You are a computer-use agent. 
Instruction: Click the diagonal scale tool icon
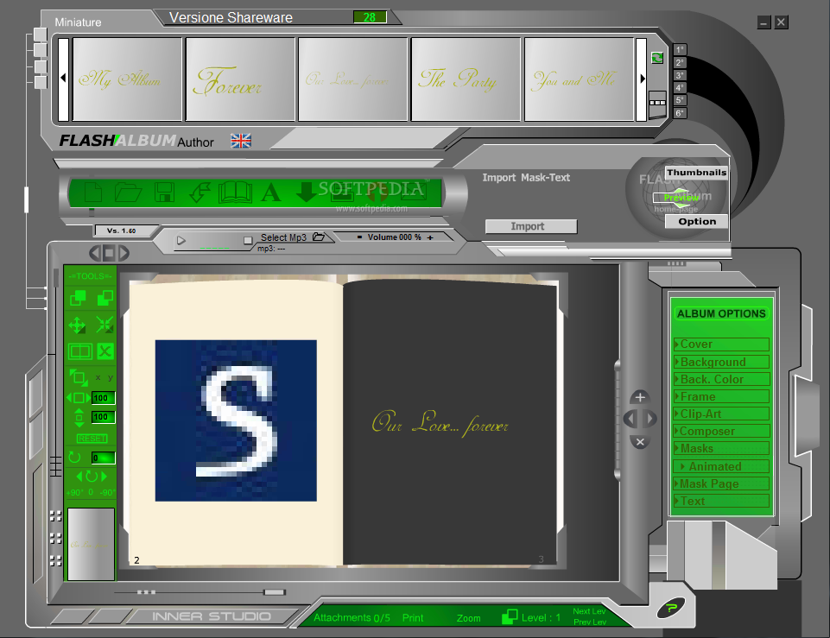pyautogui.click(x=79, y=377)
